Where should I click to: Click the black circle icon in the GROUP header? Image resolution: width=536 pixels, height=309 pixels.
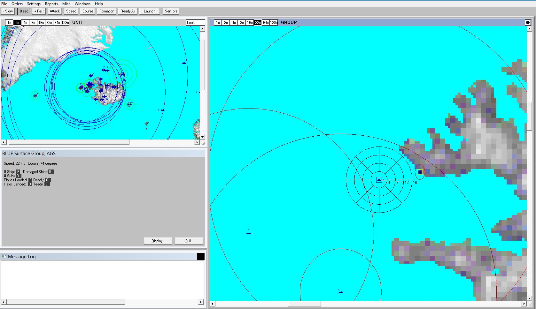528,22
